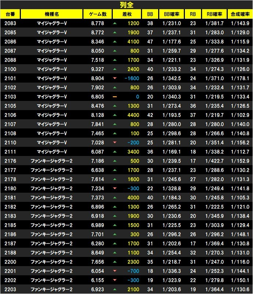Click the 列全 title at the top

pos(127,5)
